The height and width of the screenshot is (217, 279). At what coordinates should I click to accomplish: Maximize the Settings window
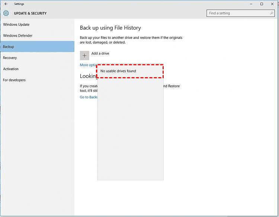point(262,4)
